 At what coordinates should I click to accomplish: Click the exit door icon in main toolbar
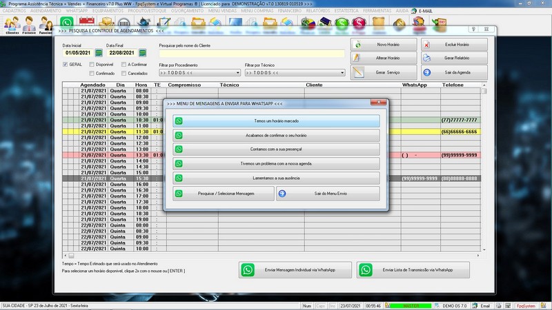440,23
